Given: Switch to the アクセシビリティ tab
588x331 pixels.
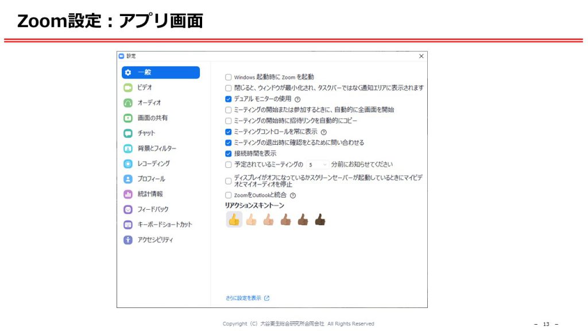Looking at the screenshot, I should pyautogui.click(x=161, y=240).
